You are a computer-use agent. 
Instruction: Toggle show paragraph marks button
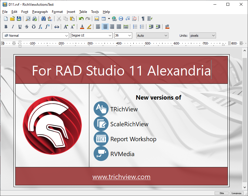143,19
